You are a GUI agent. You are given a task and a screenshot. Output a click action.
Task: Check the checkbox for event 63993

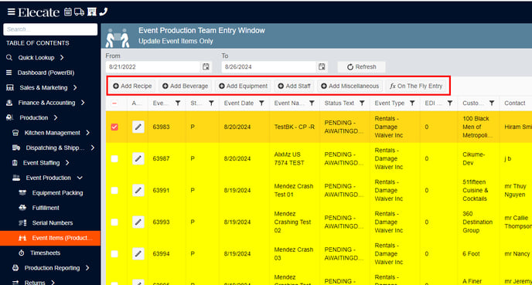pyautogui.click(x=114, y=222)
